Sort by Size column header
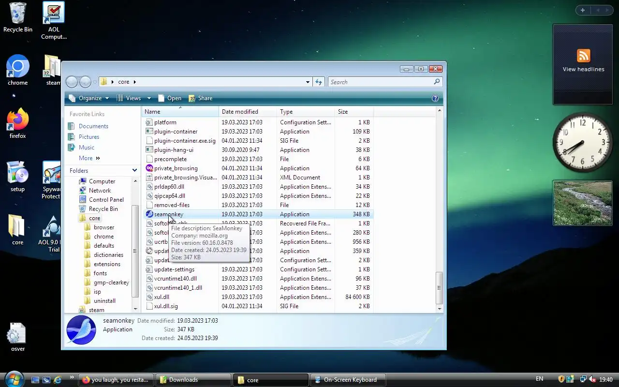The width and height of the screenshot is (619, 387). pos(354,112)
